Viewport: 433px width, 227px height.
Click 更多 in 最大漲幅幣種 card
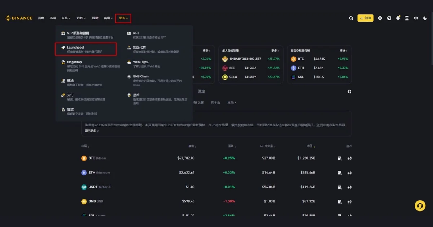275,51
